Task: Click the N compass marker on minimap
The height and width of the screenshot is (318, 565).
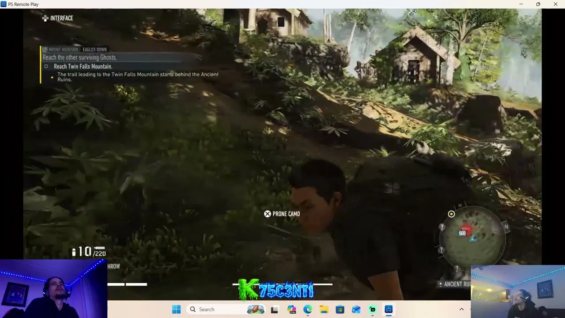Action: point(506,227)
